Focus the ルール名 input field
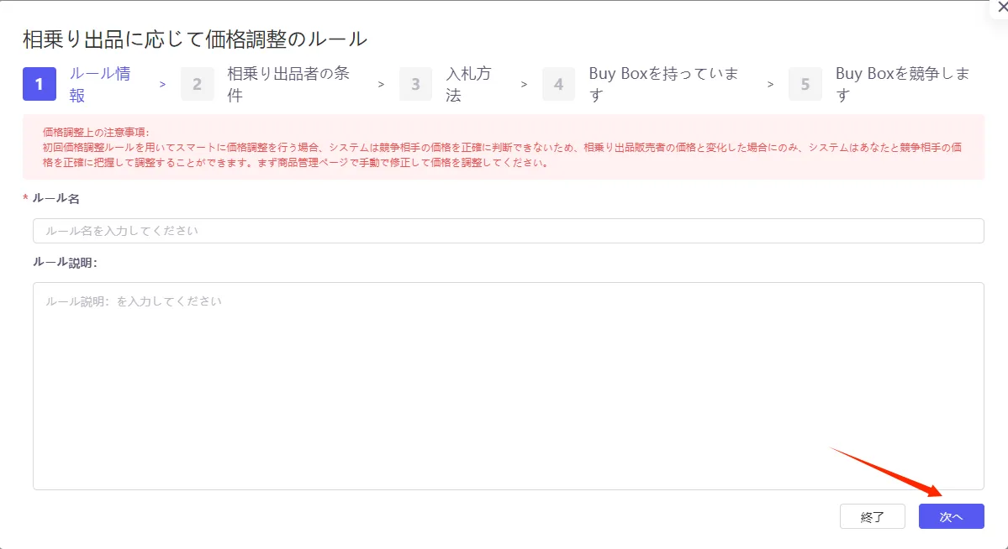The width and height of the screenshot is (1008, 549). point(508,231)
